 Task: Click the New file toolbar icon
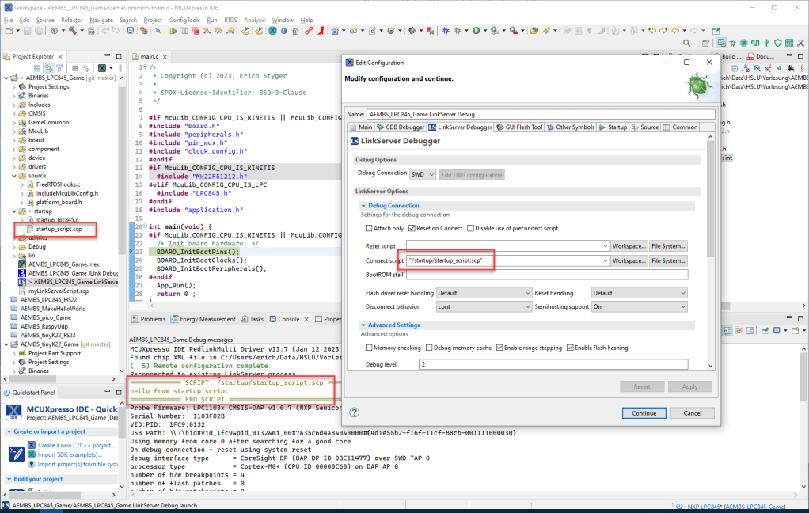click(9, 31)
